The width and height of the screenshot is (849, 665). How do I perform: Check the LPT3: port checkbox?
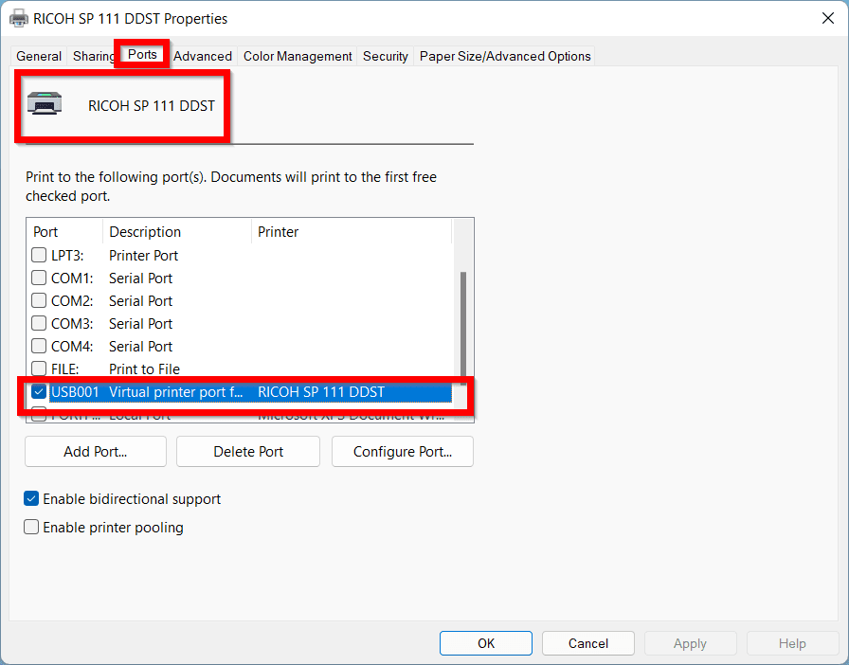click(x=39, y=255)
